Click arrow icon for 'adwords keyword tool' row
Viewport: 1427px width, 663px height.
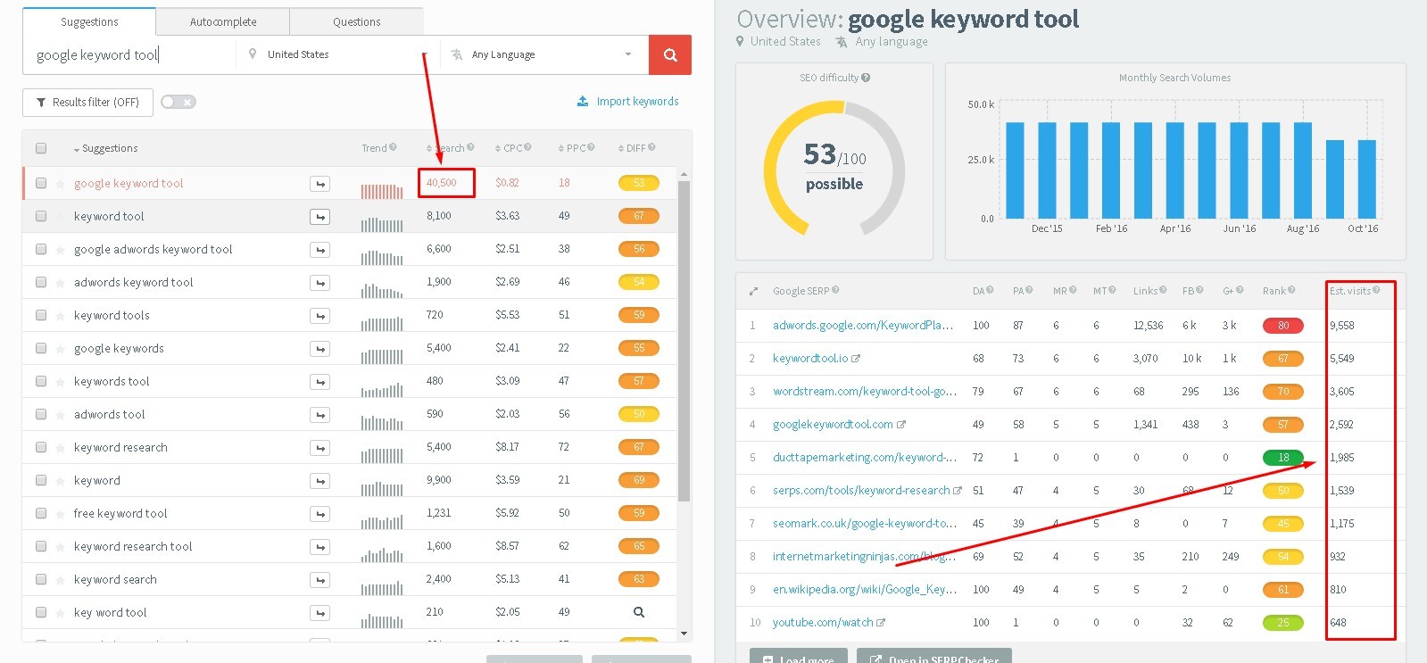tap(320, 283)
